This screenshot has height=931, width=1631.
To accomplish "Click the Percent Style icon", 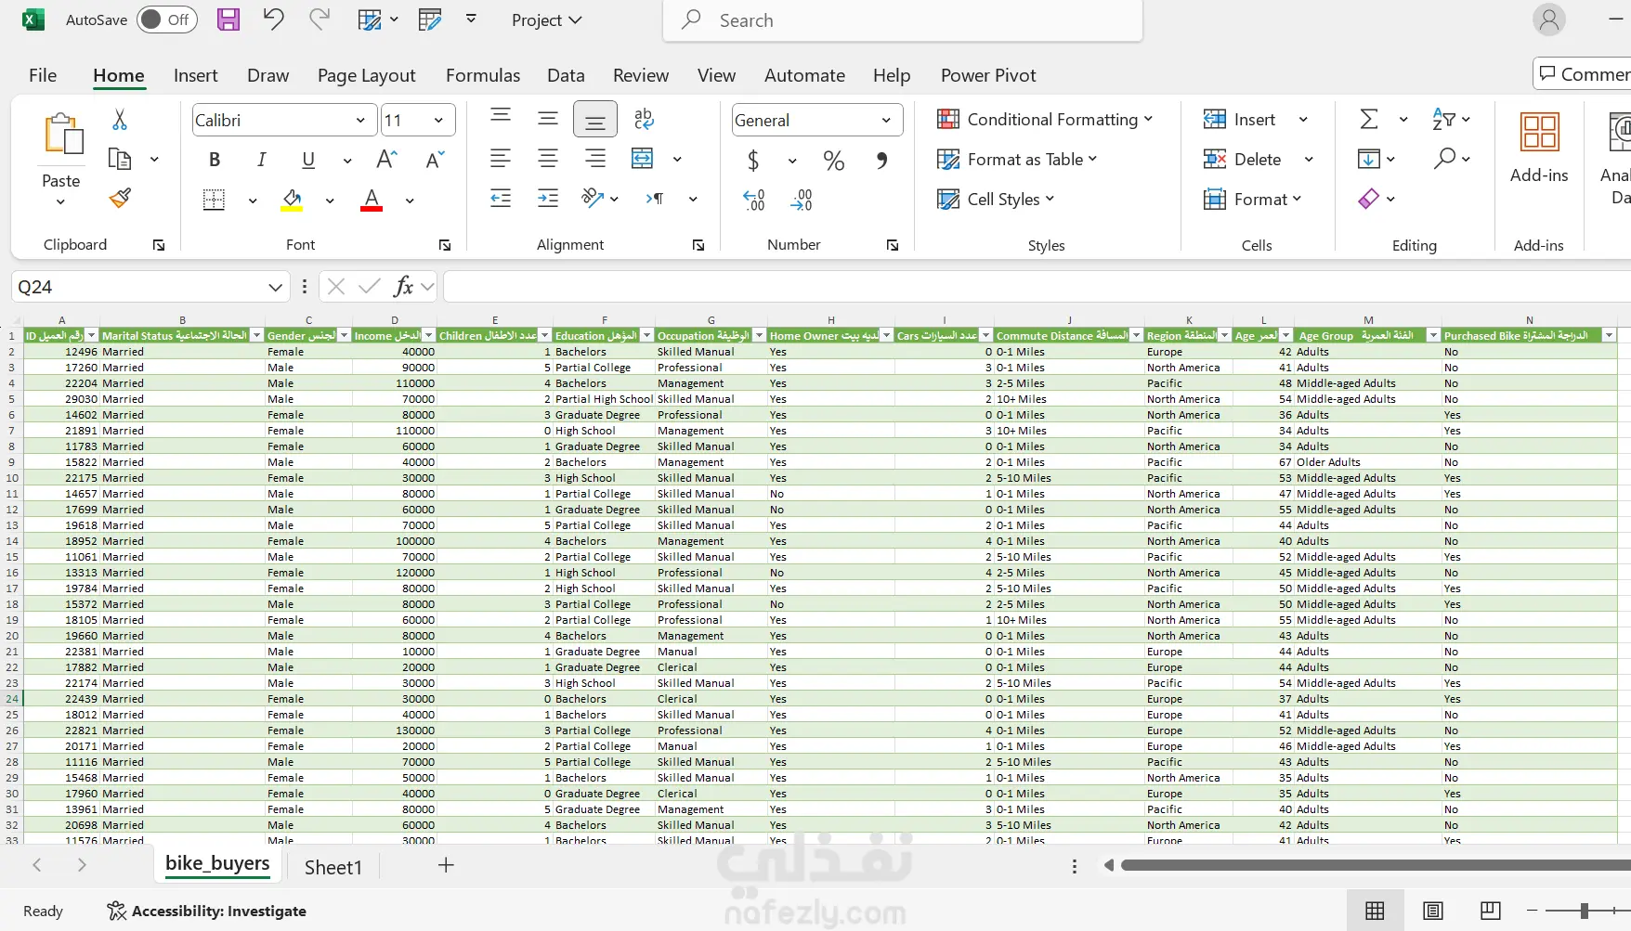I will coord(833,161).
